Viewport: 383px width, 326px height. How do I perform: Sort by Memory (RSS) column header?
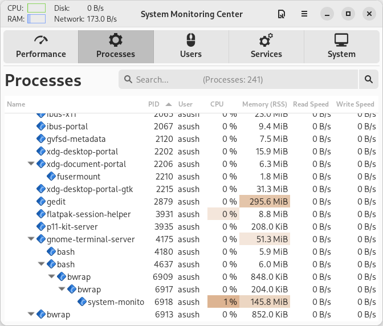[264, 104]
